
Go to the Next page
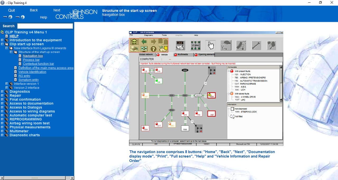point(57,10)
